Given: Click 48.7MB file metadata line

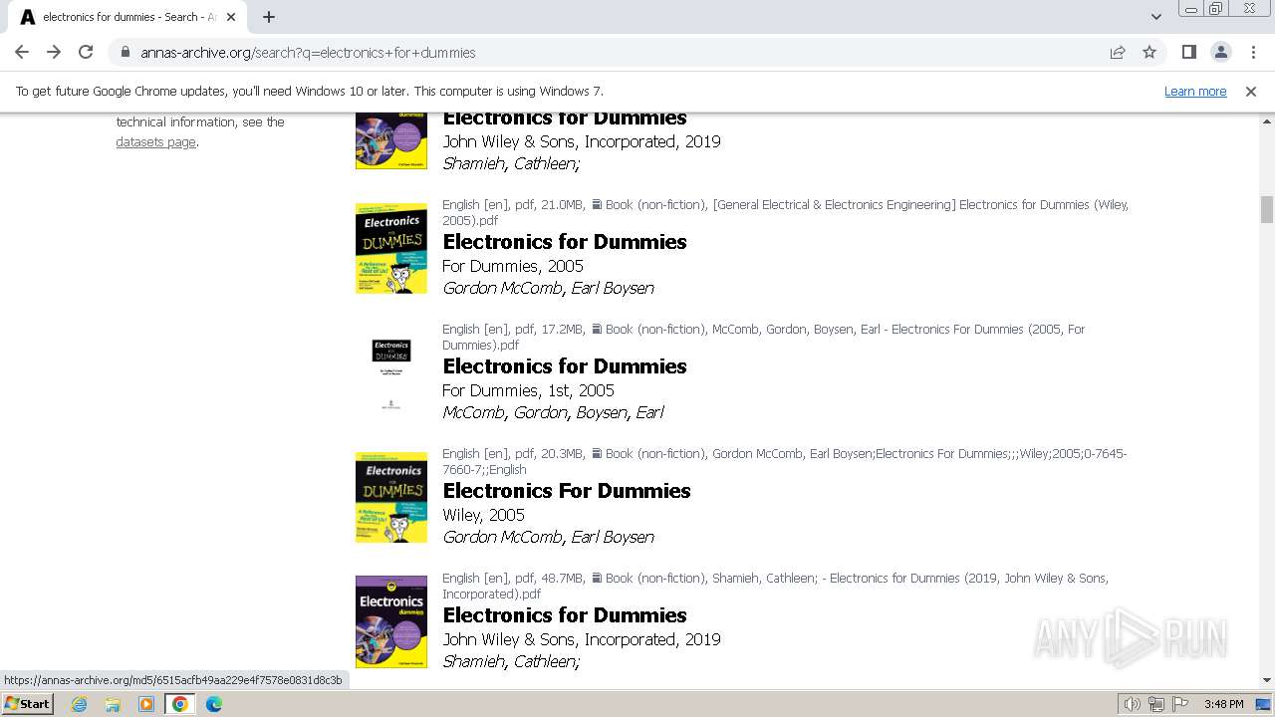Looking at the screenshot, I should coord(775,586).
